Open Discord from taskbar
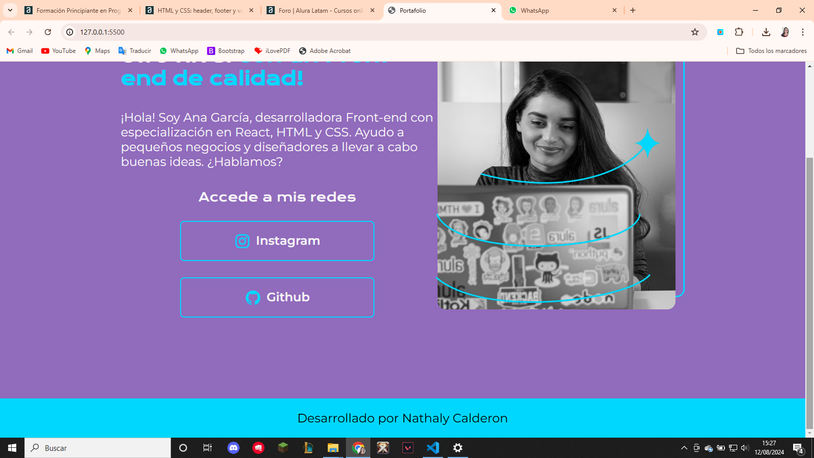Screen dimensions: 814x458 [234, 448]
